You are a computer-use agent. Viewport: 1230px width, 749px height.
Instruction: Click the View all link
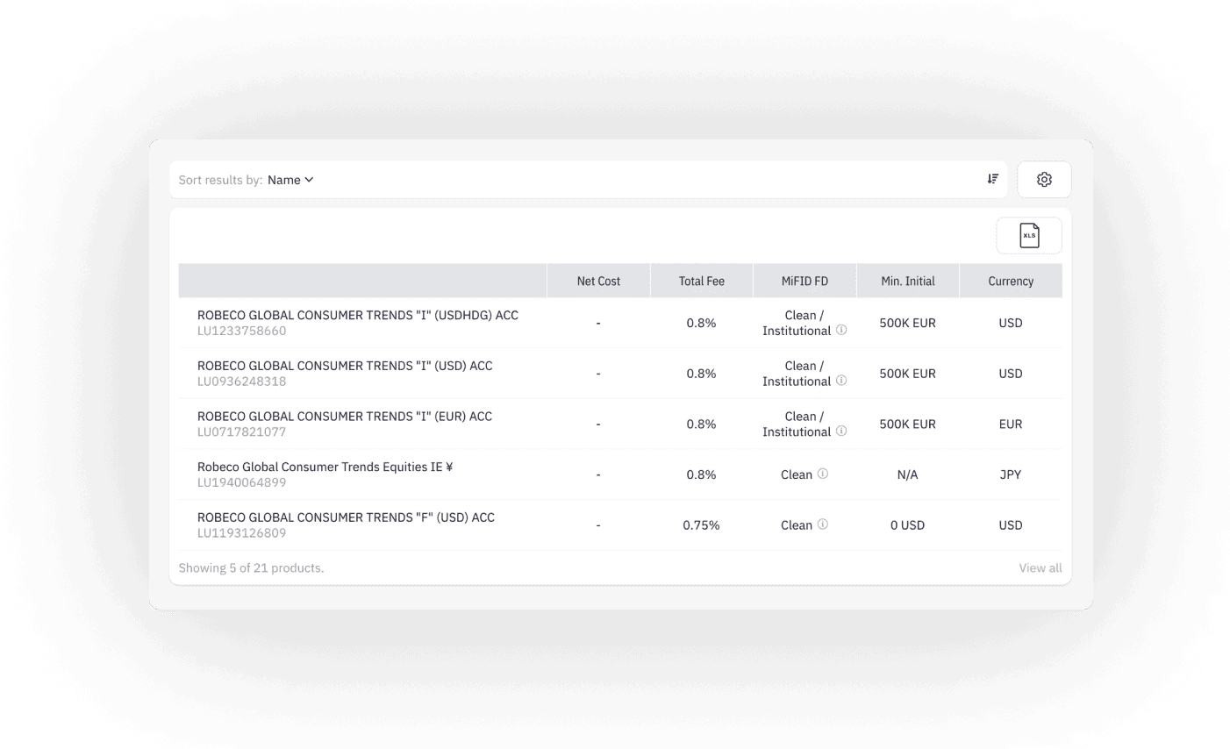coord(1040,568)
